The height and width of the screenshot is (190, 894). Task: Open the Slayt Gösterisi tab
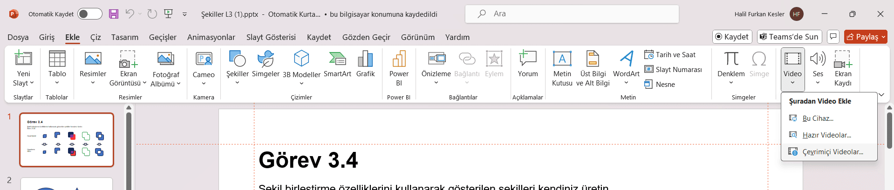[x=271, y=37]
